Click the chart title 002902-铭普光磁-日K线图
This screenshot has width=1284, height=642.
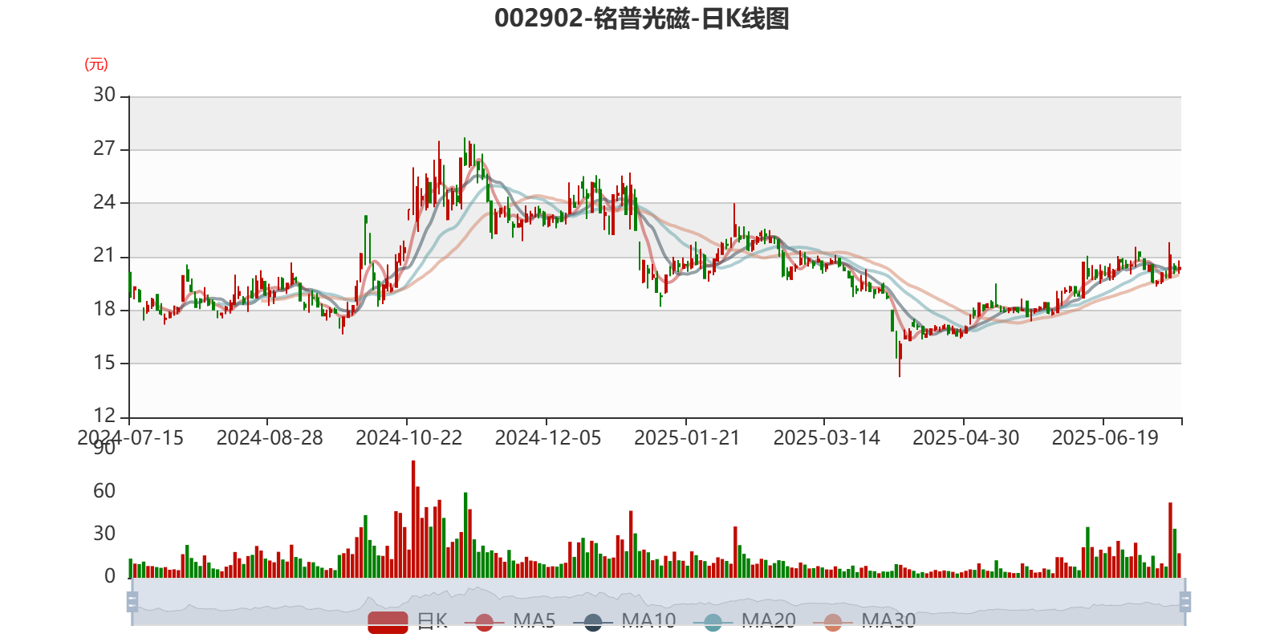coord(642,18)
